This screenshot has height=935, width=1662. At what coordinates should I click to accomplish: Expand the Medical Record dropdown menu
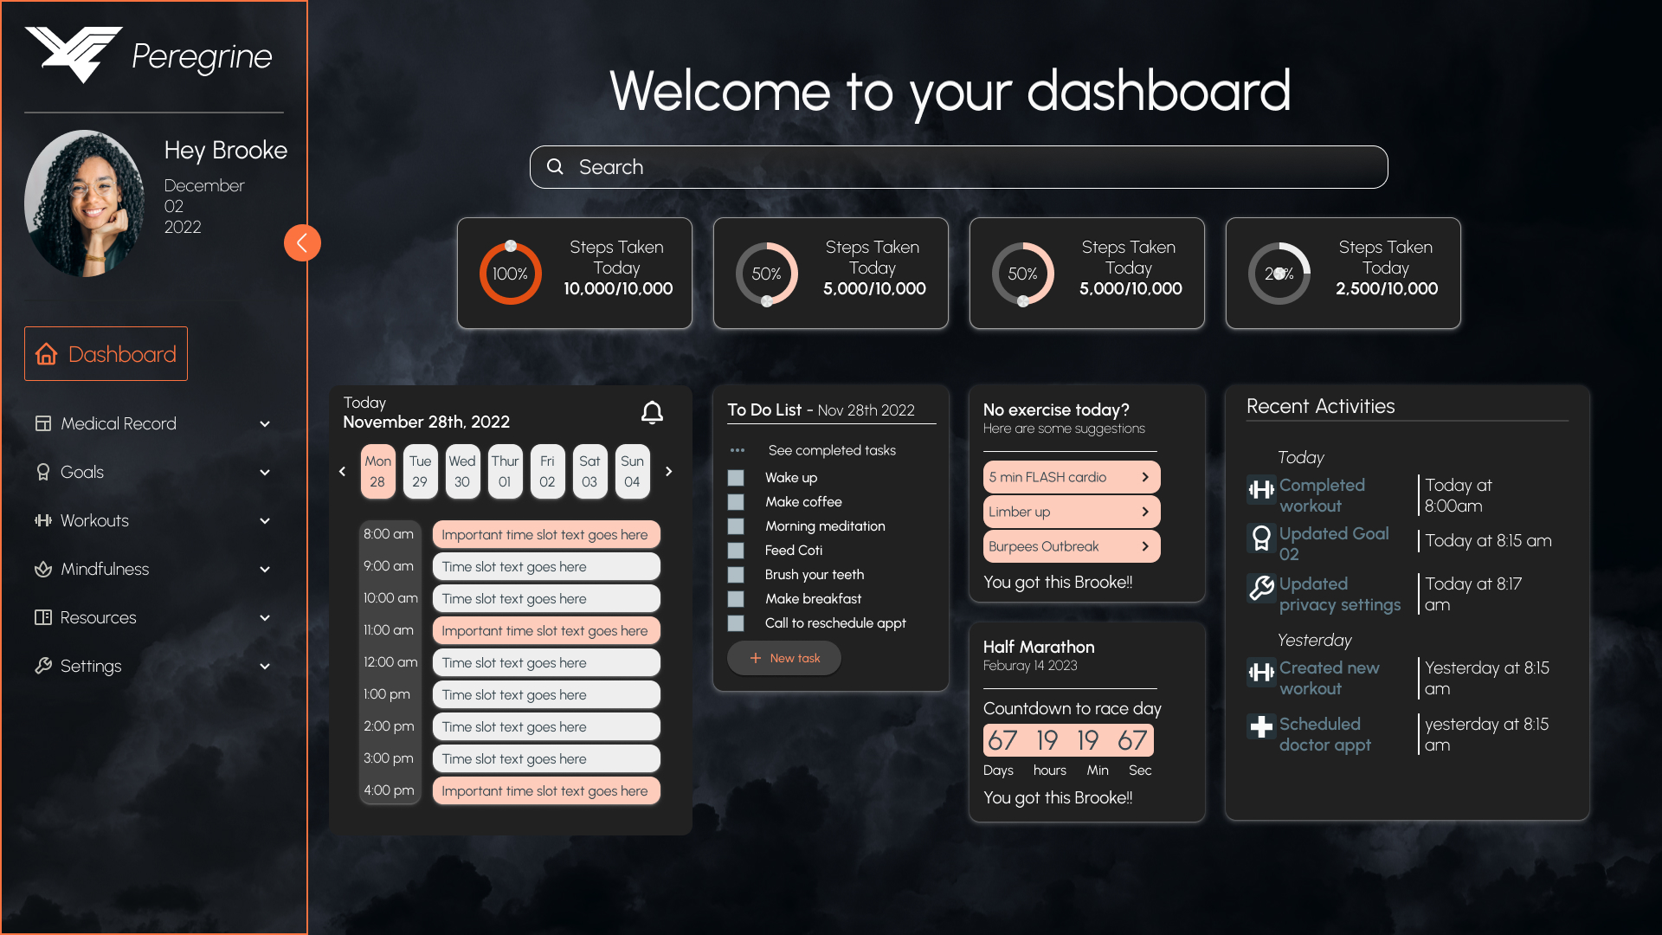point(265,423)
